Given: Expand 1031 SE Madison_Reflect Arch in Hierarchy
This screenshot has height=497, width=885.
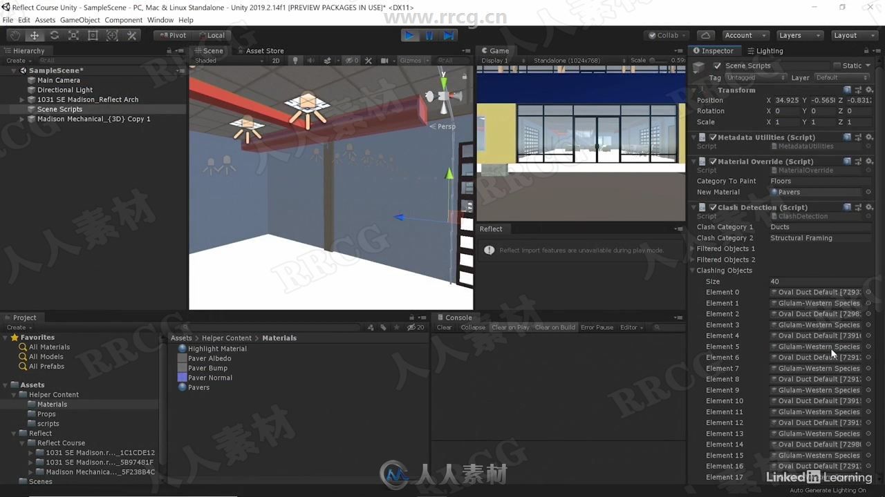Looking at the screenshot, I should click(22, 99).
